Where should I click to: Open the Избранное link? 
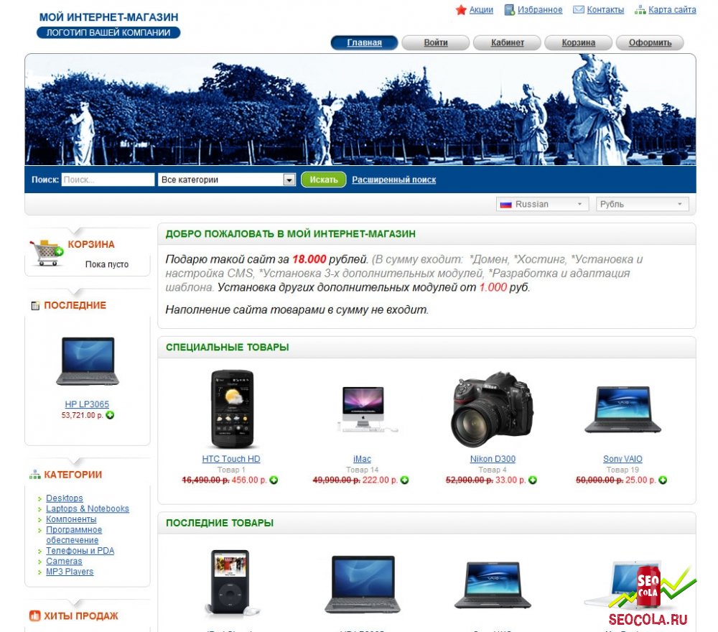coord(540,9)
